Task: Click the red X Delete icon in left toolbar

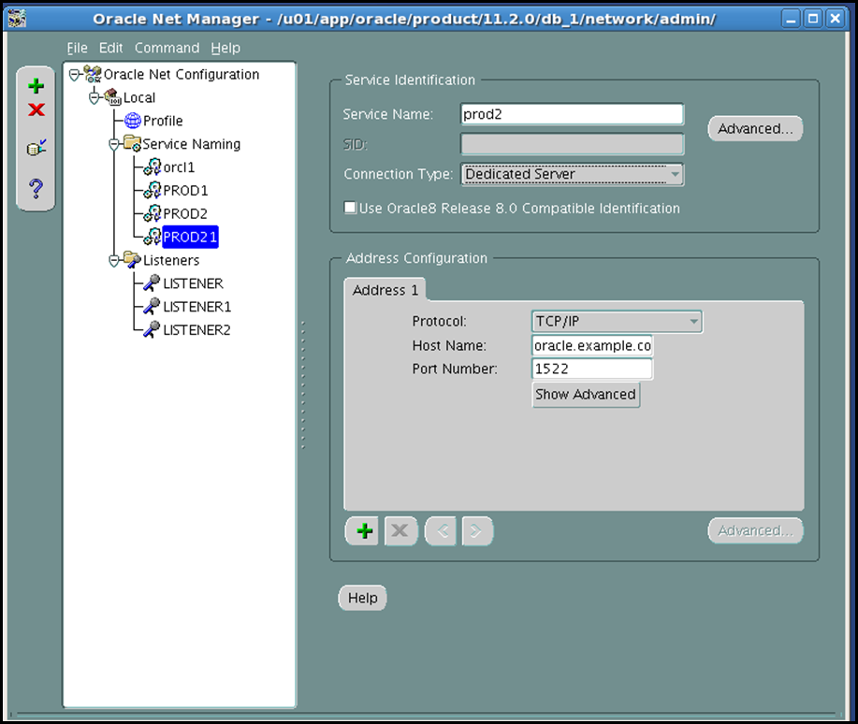Action: [x=36, y=110]
